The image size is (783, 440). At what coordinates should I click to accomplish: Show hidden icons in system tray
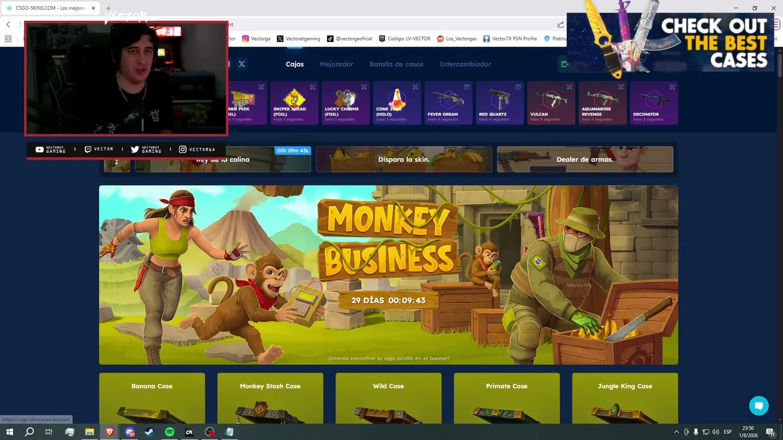[x=676, y=432]
